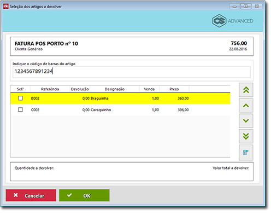Confirm with the OK button
The height and width of the screenshot is (213, 271).
pyautogui.click(x=84, y=195)
